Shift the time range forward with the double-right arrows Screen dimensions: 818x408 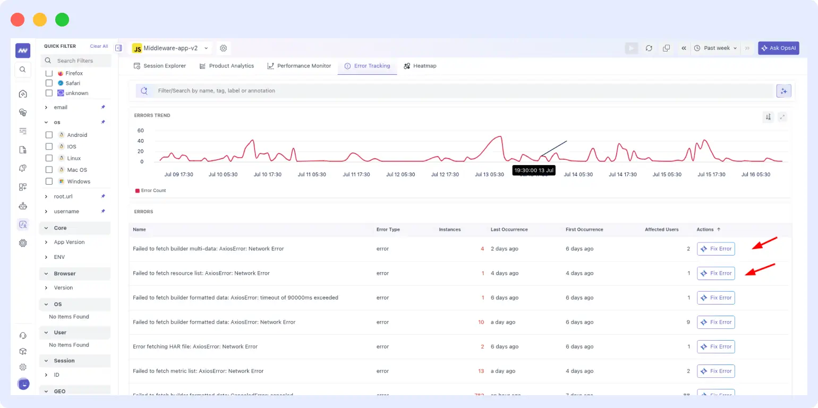coord(747,48)
